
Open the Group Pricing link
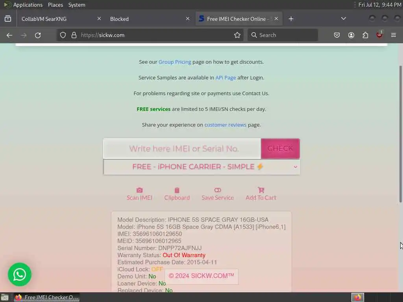pyautogui.click(x=175, y=62)
